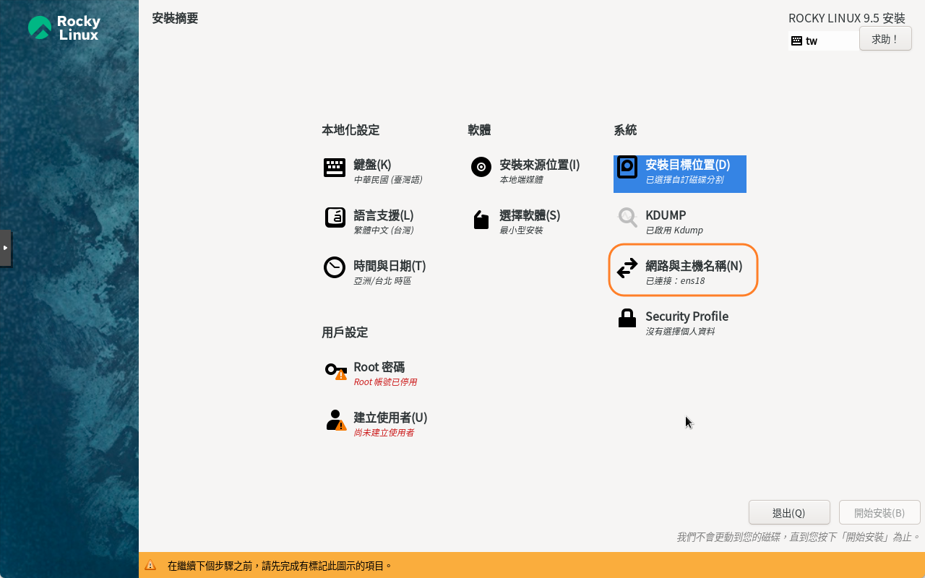Open Security Profile label
This screenshot has height=578, width=925.
[687, 316]
